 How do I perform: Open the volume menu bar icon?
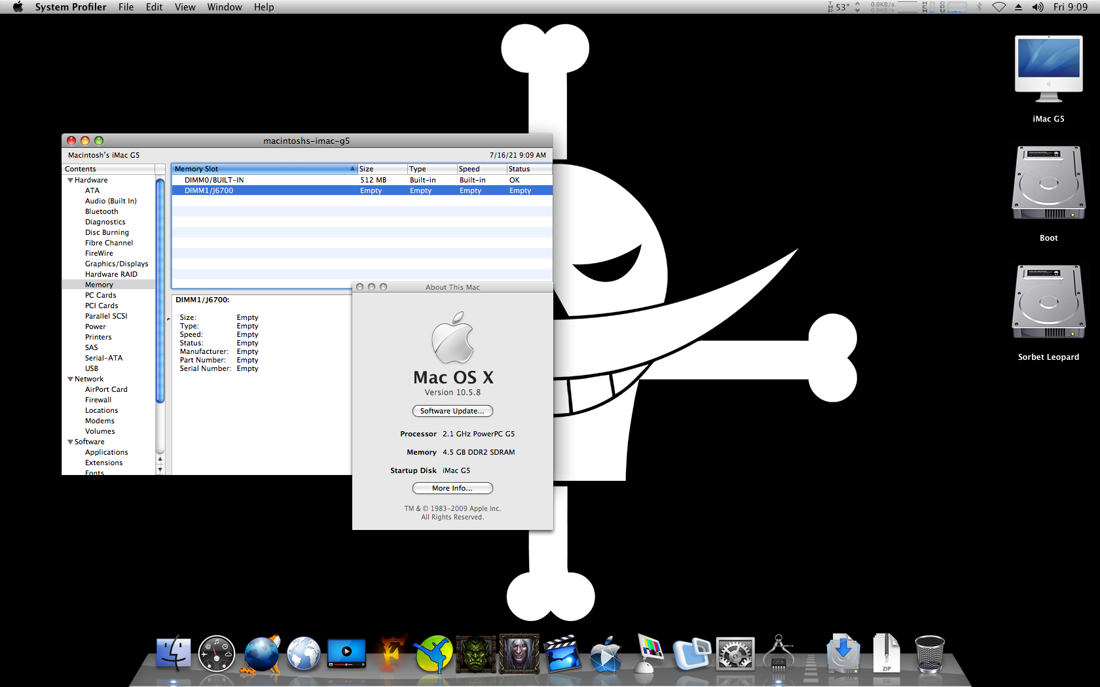[1038, 7]
